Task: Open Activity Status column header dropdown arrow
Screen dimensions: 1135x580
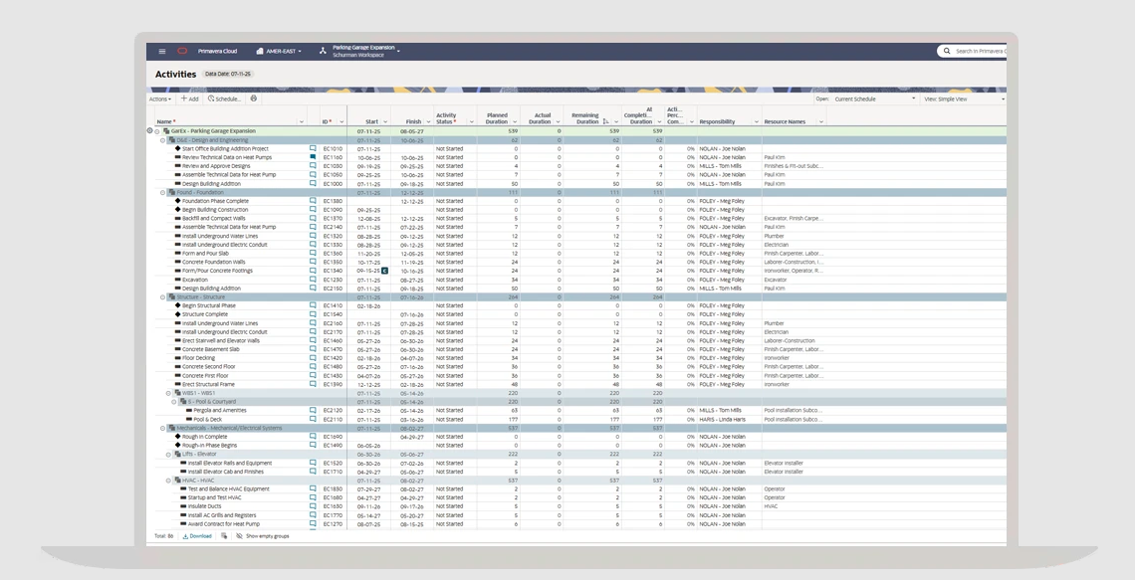Action: tap(471, 122)
